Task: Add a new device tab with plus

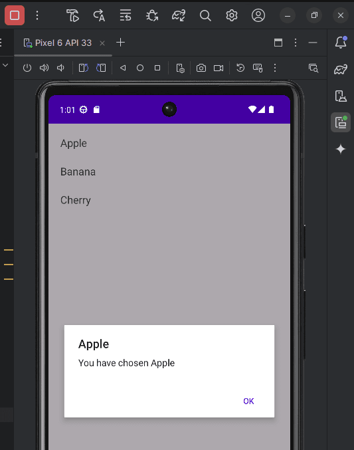Action: [120, 43]
